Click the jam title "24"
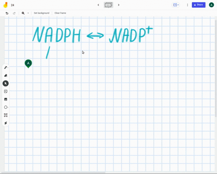 [13, 5]
